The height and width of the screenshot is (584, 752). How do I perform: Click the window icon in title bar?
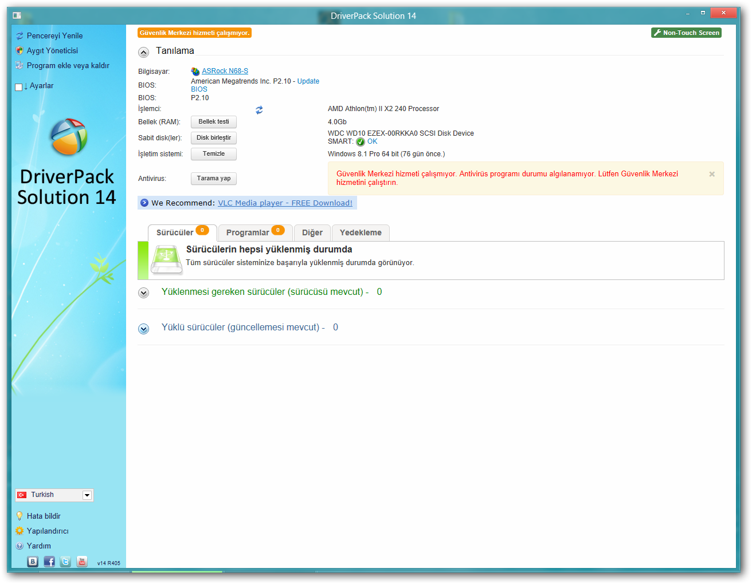(17, 15)
